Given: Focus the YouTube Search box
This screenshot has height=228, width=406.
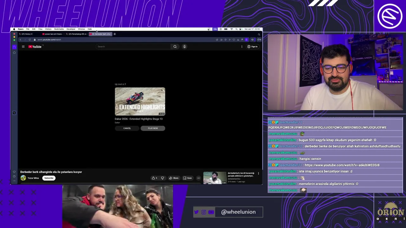Looking at the screenshot, I should (133, 47).
